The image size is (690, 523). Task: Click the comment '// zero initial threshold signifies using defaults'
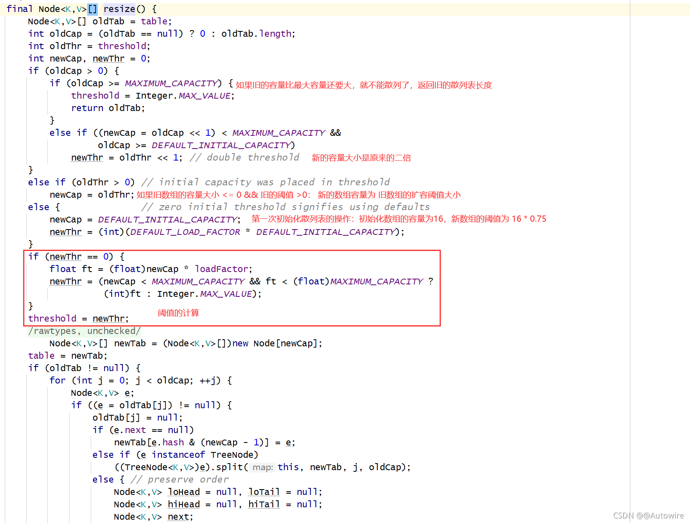pyautogui.click(x=286, y=207)
